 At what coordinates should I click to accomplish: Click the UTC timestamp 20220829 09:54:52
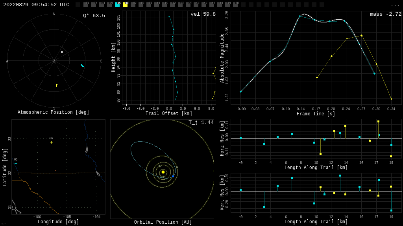(x=36, y=5)
